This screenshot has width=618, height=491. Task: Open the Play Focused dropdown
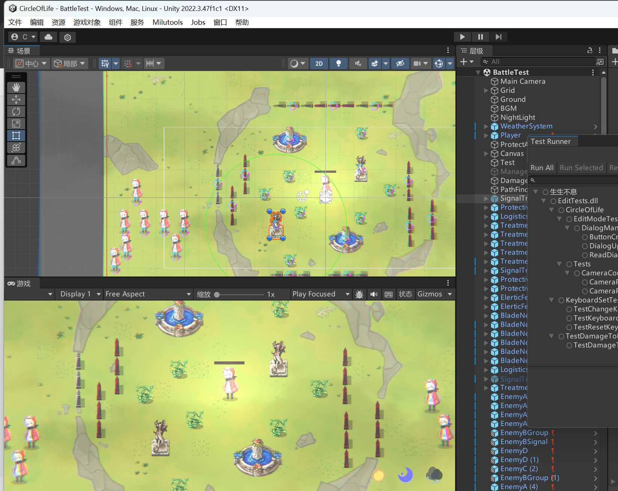point(321,294)
